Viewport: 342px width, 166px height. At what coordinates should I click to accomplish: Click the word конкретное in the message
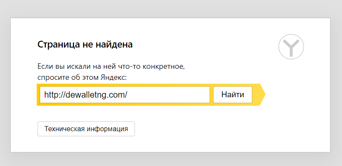(x=164, y=66)
